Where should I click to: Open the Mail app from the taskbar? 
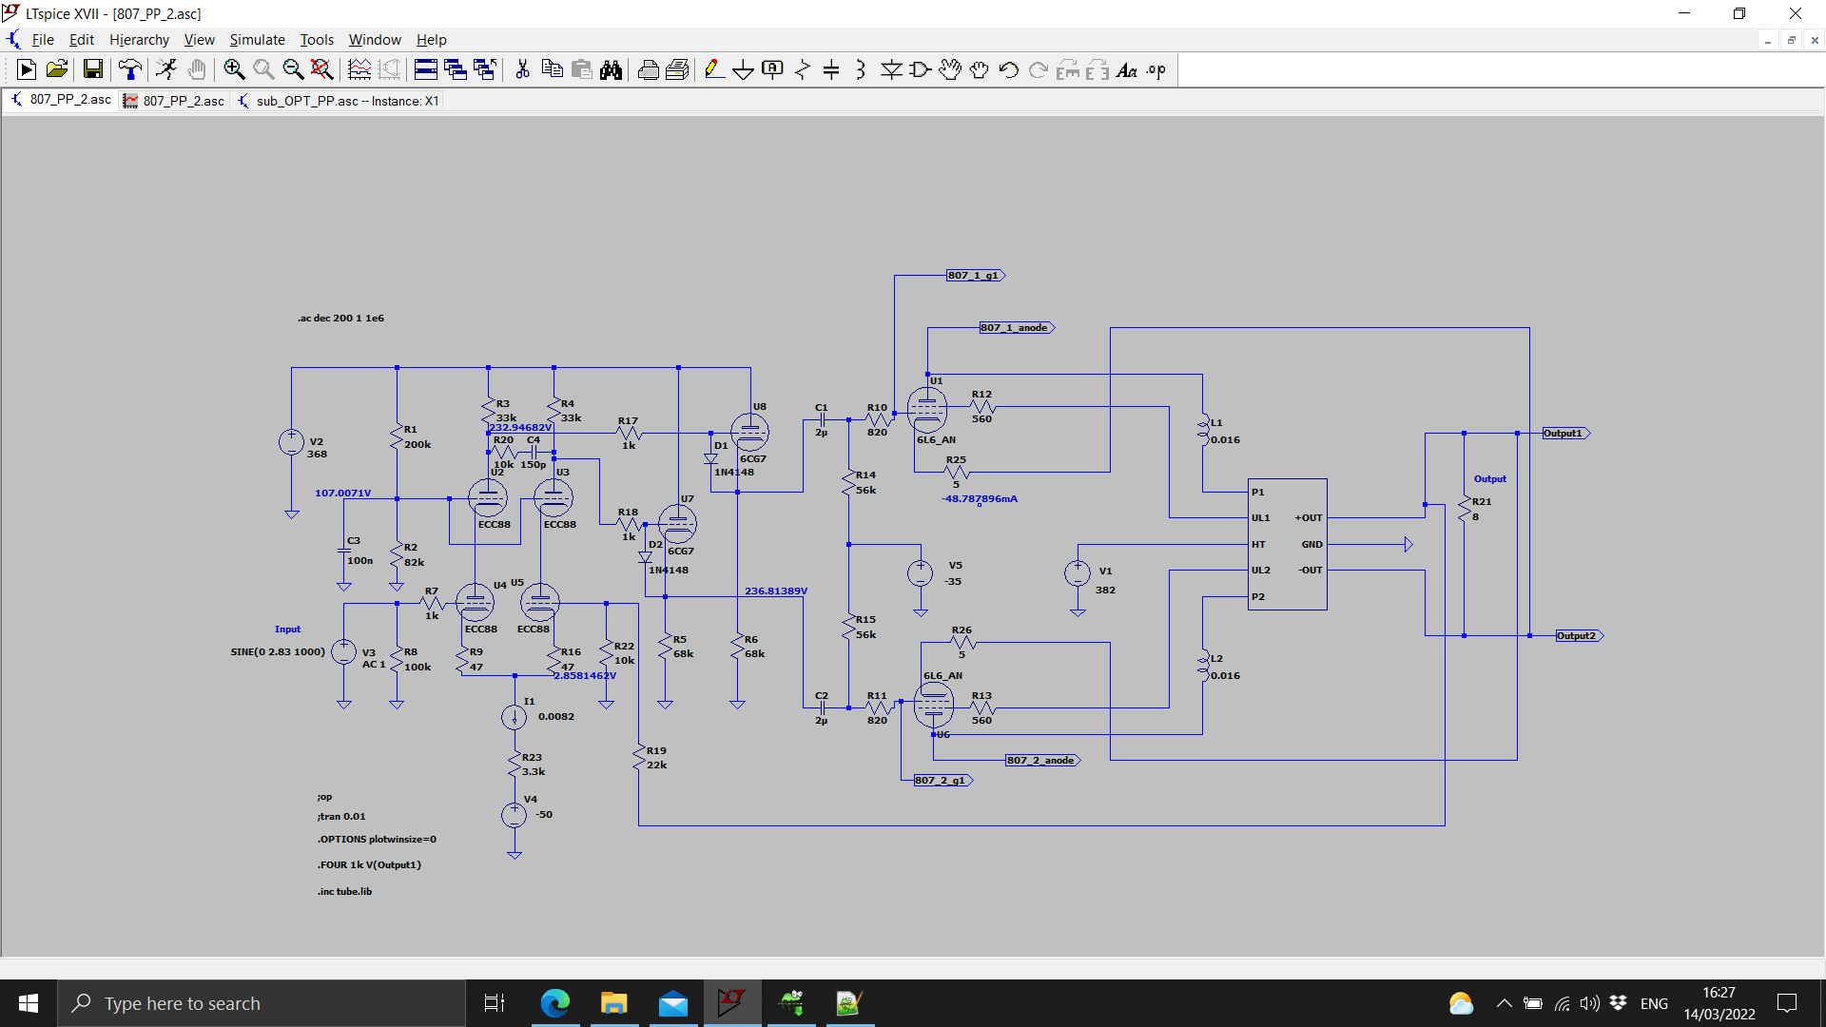pos(673,1003)
